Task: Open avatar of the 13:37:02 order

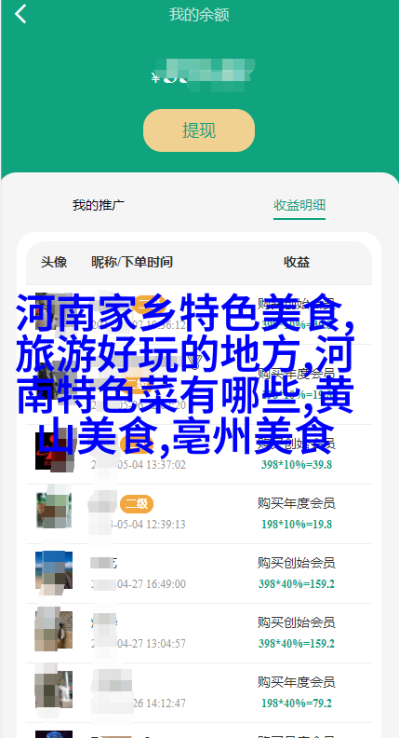Action: pyautogui.click(x=54, y=450)
